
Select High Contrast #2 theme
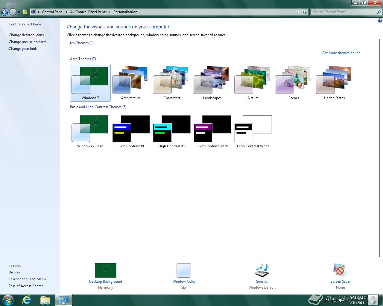[x=171, y=131]
